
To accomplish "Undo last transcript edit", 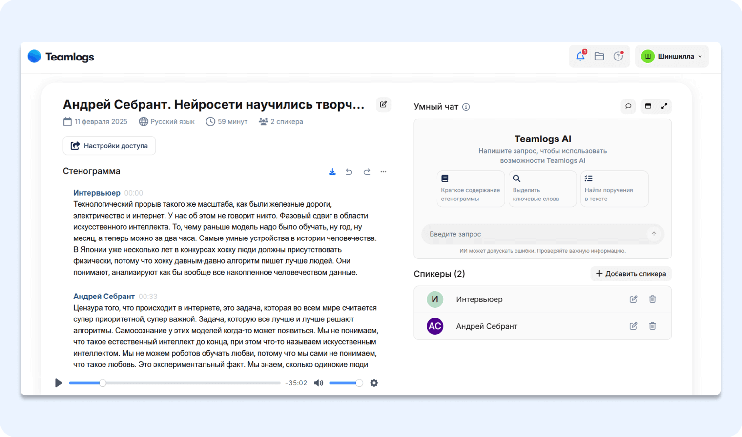I will tap(349, 172).
